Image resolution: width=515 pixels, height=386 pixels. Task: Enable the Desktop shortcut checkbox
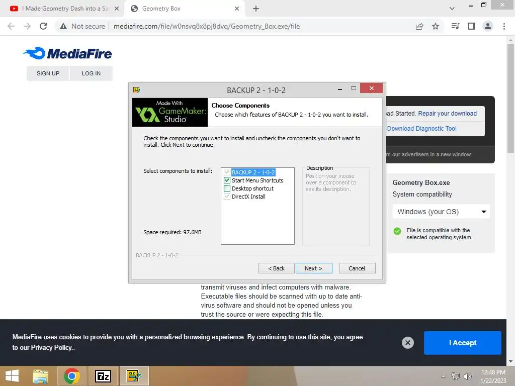pos(227,188)
